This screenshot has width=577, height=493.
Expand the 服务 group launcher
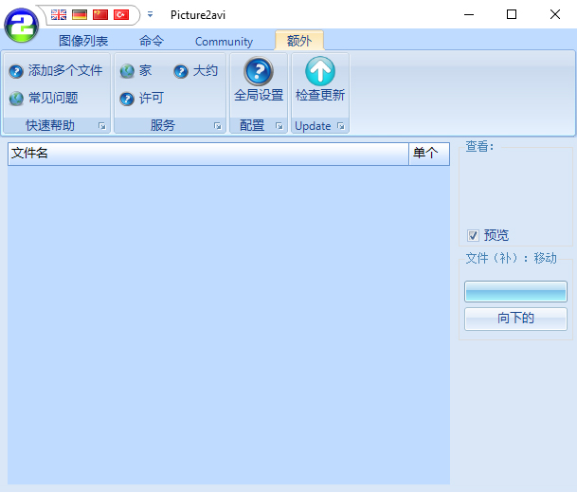click(x=218, y=126)
